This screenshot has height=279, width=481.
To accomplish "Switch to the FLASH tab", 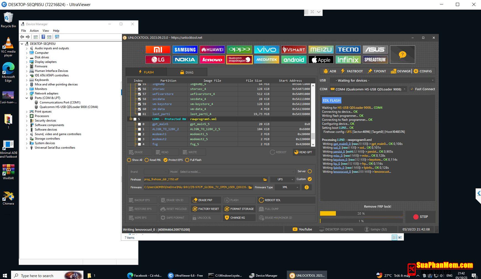I will [146, 72].
